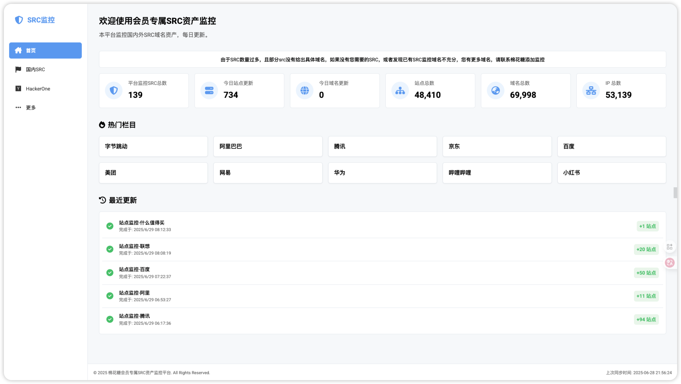This screenshot has width=681, height=384.
Task: Navigate to the 国内SRC section
Action: pos(35,69)
